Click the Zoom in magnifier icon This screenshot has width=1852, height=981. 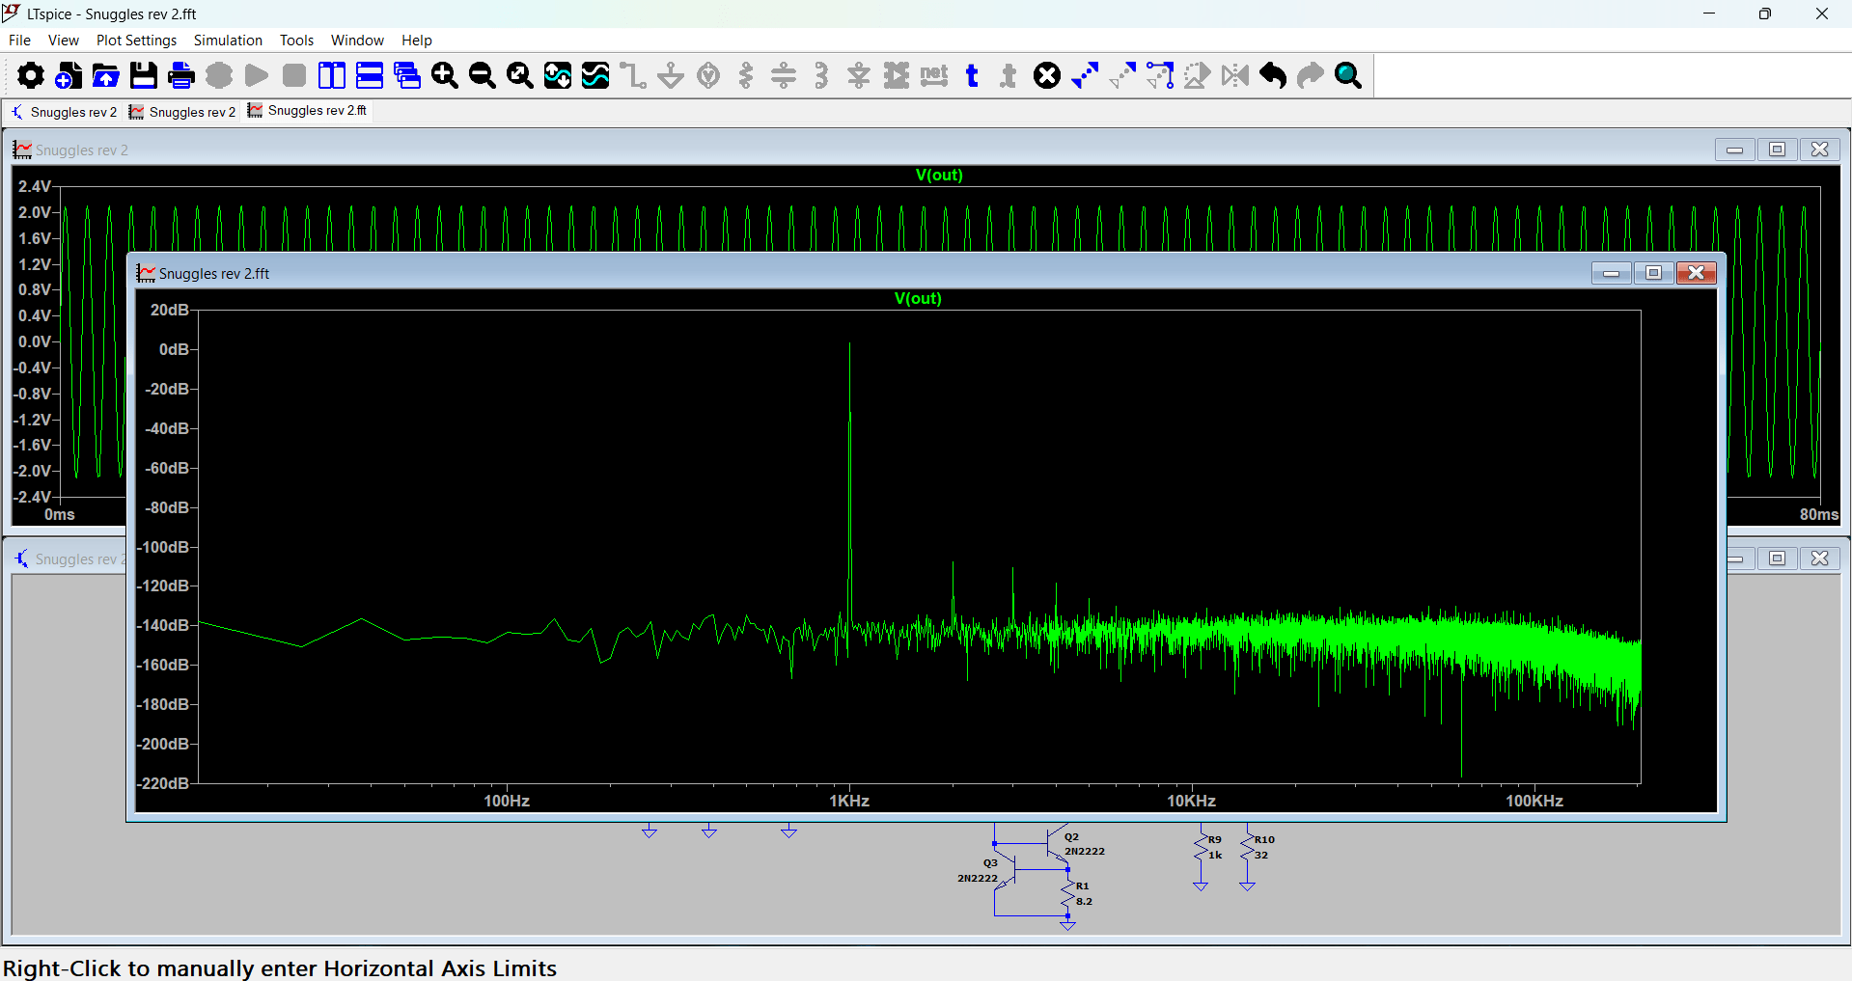(x=445, y=75)
